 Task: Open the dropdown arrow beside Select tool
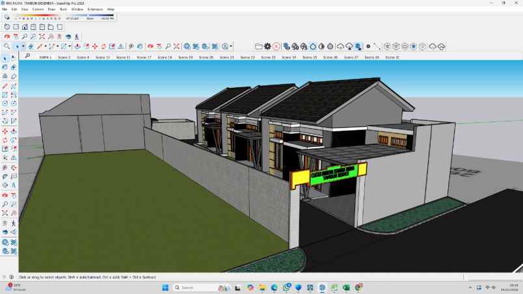click(24, 47)
